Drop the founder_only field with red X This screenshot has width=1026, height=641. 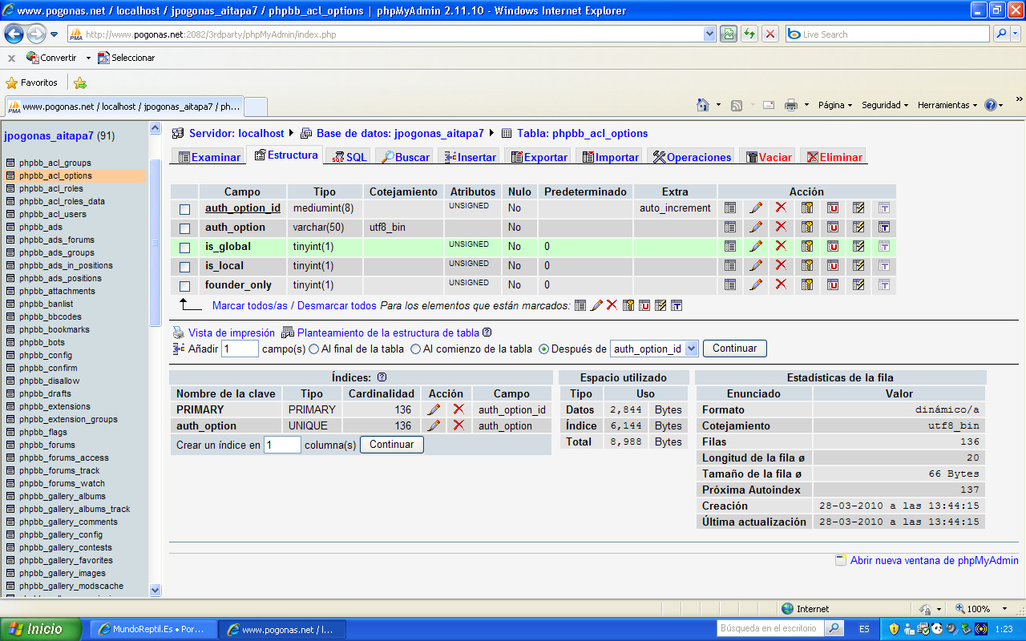[x=782, y=284]
